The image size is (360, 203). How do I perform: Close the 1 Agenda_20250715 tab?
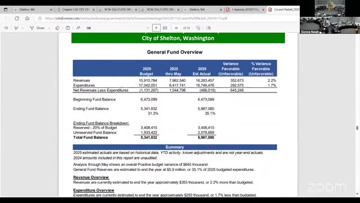[263, 10]
